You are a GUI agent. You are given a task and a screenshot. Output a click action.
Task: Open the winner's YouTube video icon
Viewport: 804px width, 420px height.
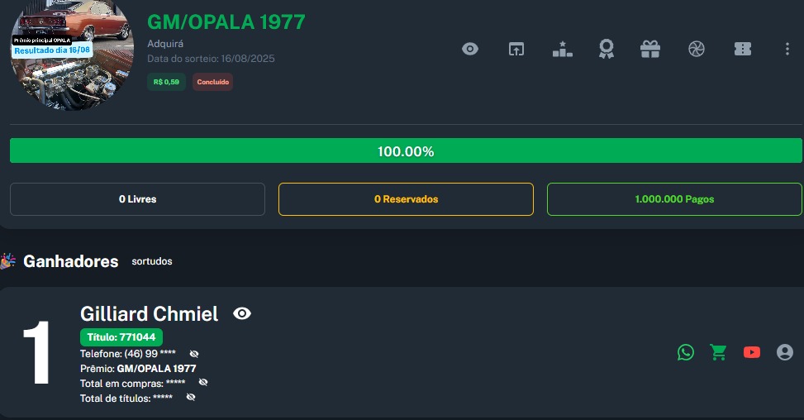(x=751, y=352)
